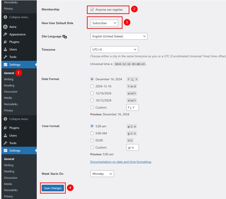Select the December 16, 2024 date format

click(92, 79)
